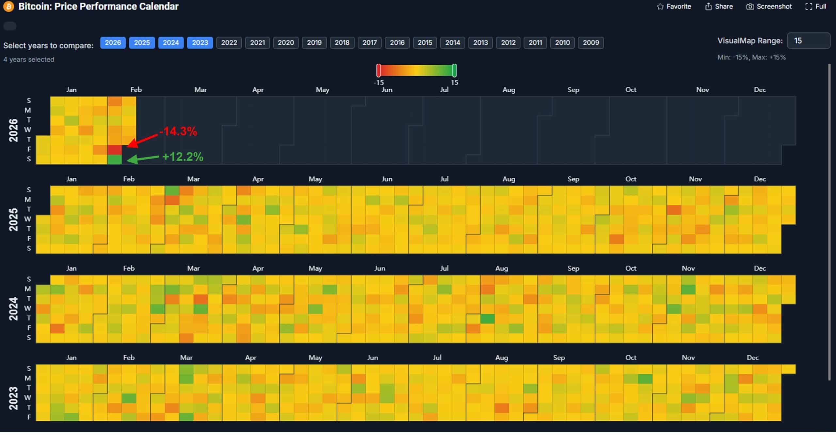Enable the 2022 year toggle
The height and width of the screenshot is (435, 836).
229,43
